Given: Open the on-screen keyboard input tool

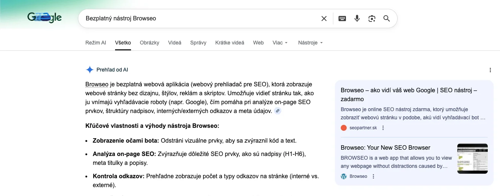Looking at the screenshot, I should 342,19.
